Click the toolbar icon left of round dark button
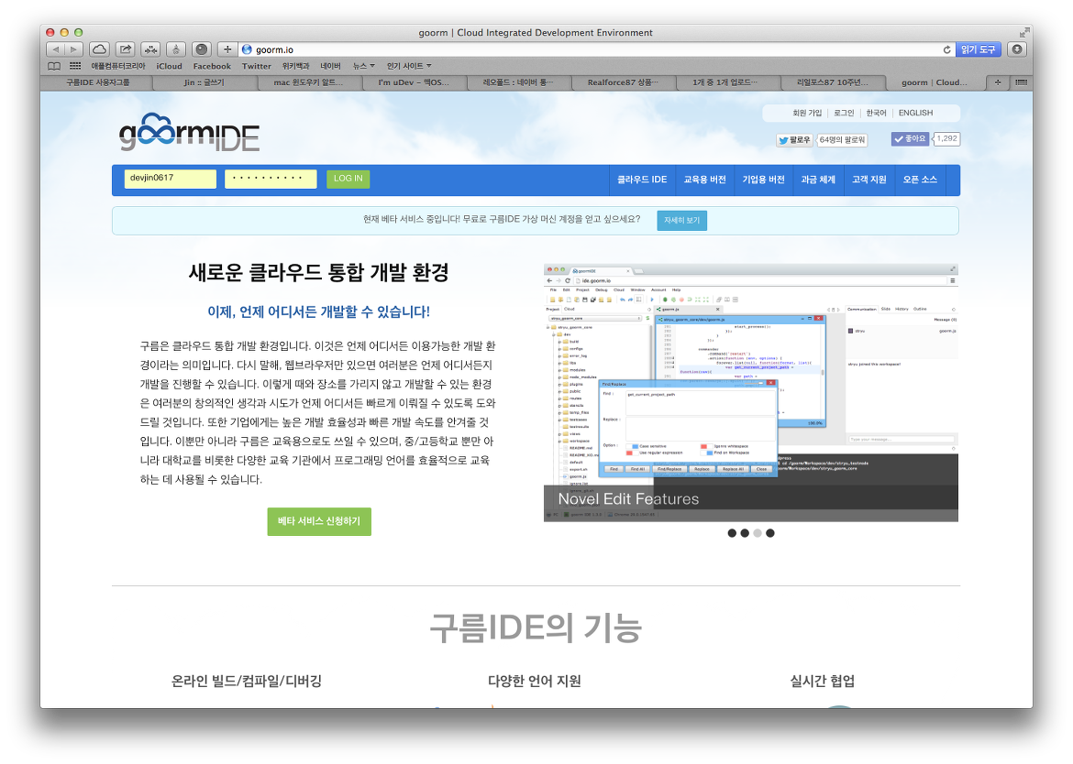Image resolution: width=1073 pixels, height=764 pixels. [176, 49]
